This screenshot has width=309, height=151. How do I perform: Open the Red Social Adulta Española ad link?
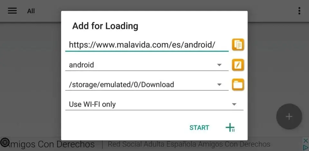pyautogui.click(x=189, y=144)
